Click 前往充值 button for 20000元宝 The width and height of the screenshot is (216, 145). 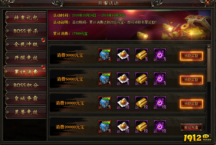tap(191, 127)
